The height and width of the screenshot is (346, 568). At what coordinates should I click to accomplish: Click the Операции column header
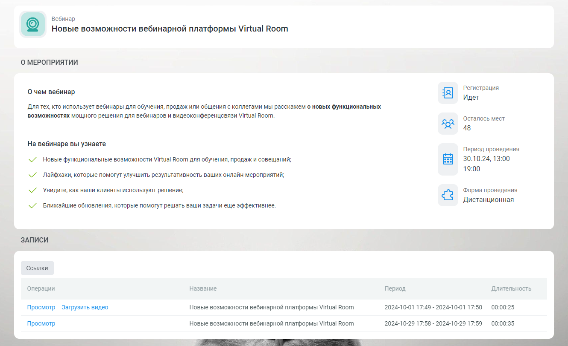(41, 288)
